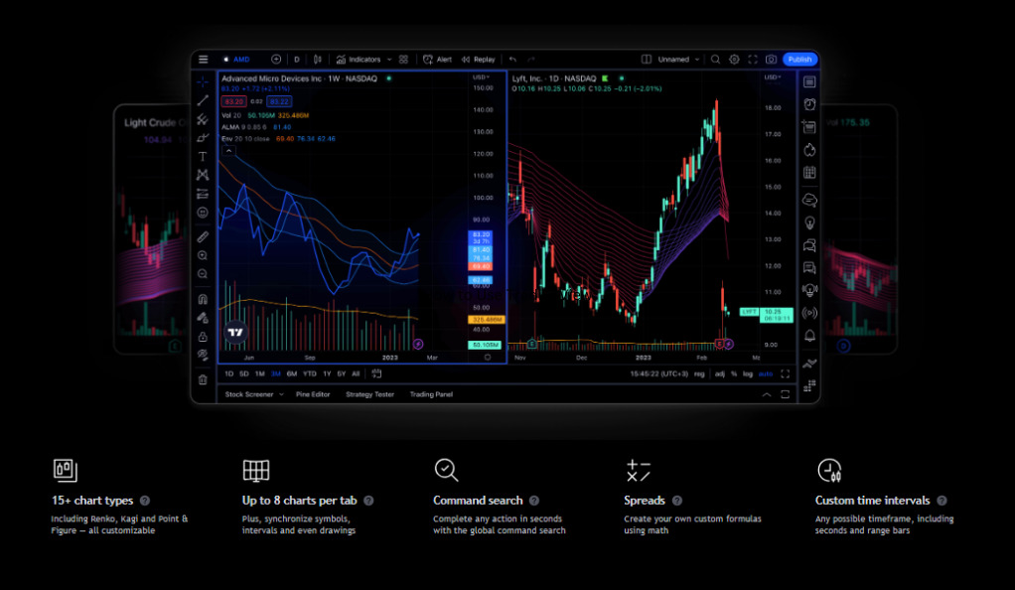The image size is (1015, 590).
Task: Click the Publish button
Action: (x=800, y=60)
